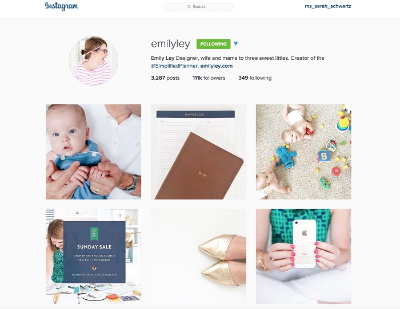400x309 pixels.
Task: Click the emilyley username heading
Action: [170, 44]
